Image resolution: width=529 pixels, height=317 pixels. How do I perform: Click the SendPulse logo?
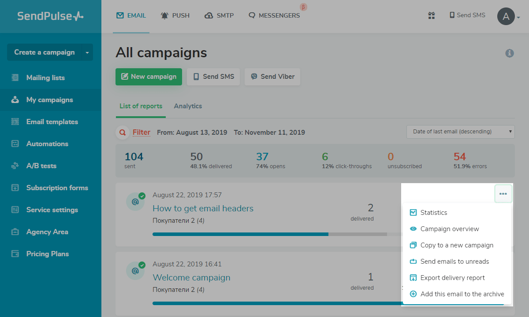pyautogui.click(x=50, y=16)
